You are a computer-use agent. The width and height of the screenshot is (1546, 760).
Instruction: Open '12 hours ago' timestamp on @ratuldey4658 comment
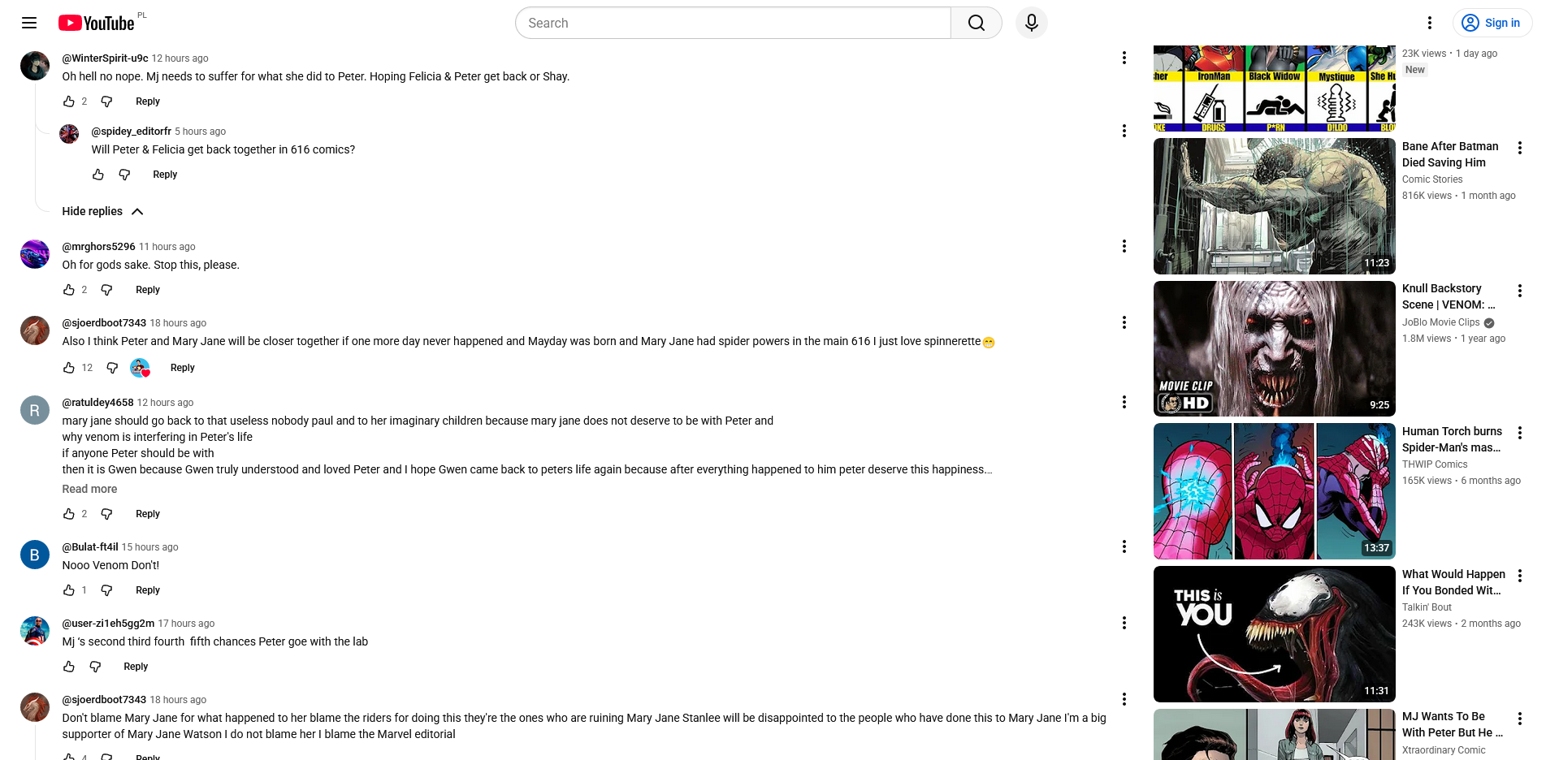165,402
